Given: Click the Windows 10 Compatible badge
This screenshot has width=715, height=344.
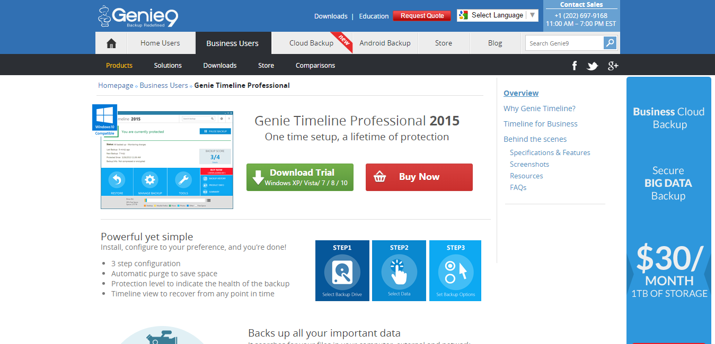Looking at the screenshot, I should click(x=104, y=120).
